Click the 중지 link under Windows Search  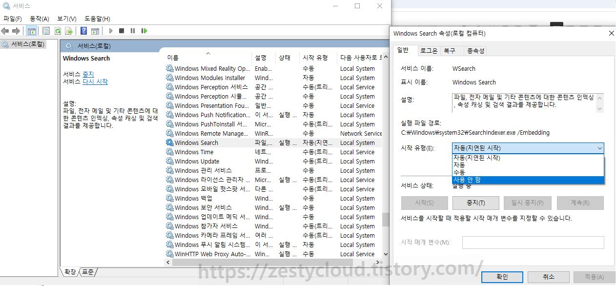click(x=88, y=74)
